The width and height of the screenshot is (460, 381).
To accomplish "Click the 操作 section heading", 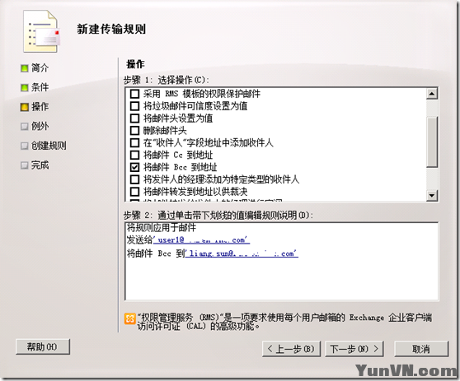I will click(135, 64).
